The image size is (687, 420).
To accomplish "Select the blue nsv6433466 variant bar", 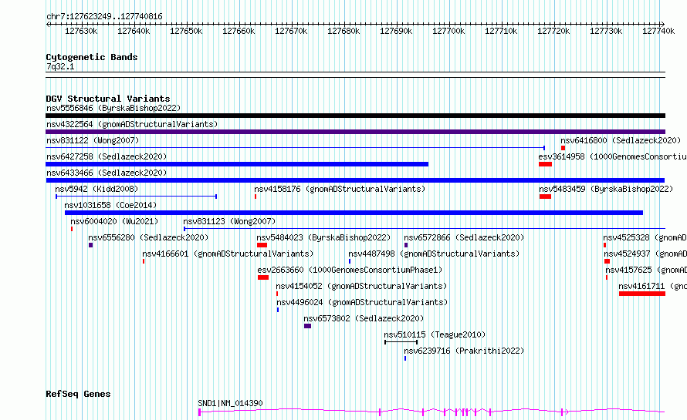I will tap(355, 180).
